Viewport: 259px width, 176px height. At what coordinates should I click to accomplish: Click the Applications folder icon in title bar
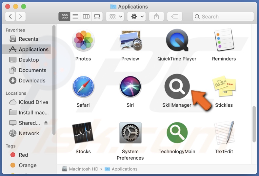click(x=113, y=7)
